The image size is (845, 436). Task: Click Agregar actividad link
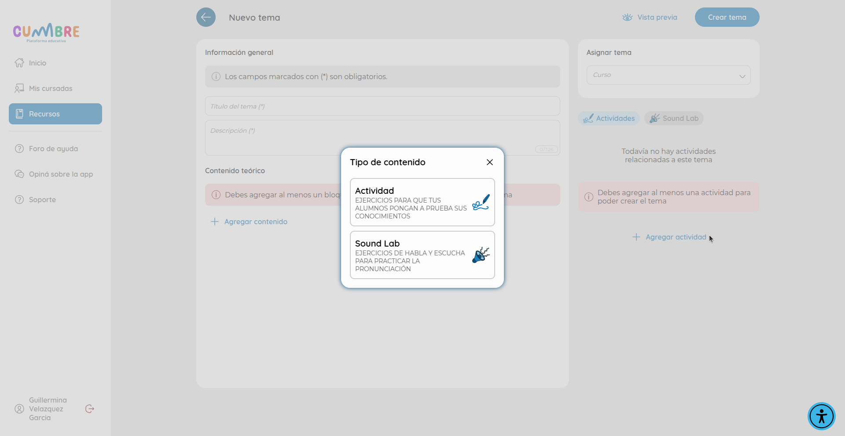click(669, 237)
